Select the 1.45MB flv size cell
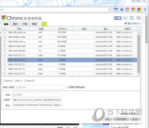149x128 pixels. (62, 51)
